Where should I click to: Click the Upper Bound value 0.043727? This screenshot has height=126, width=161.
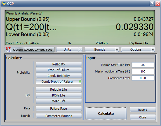144,19
